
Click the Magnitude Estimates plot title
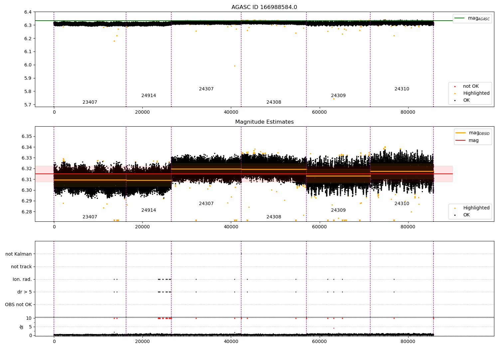point(264,122)
